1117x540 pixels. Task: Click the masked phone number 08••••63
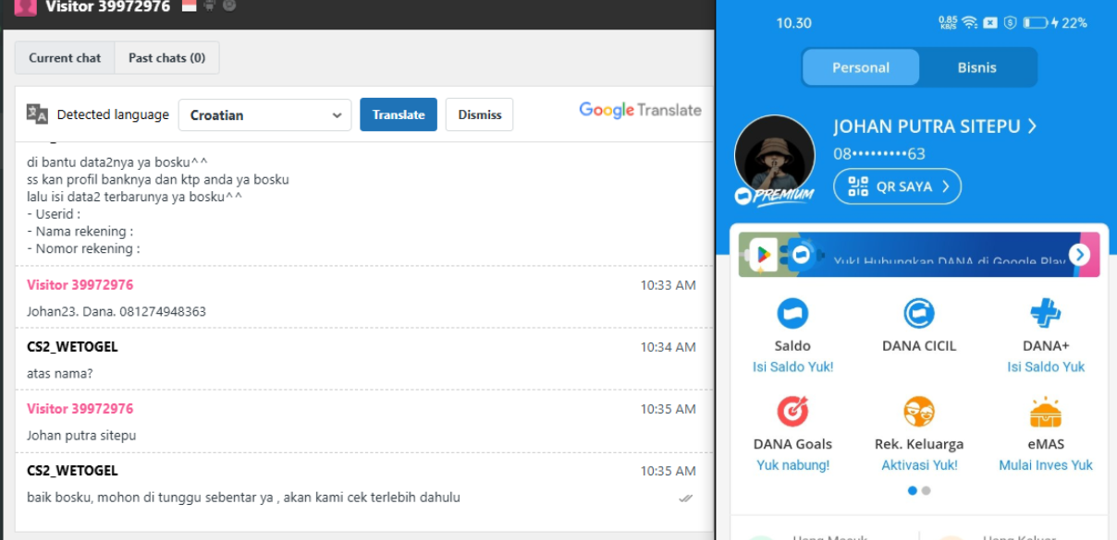[x=879, y=154]
